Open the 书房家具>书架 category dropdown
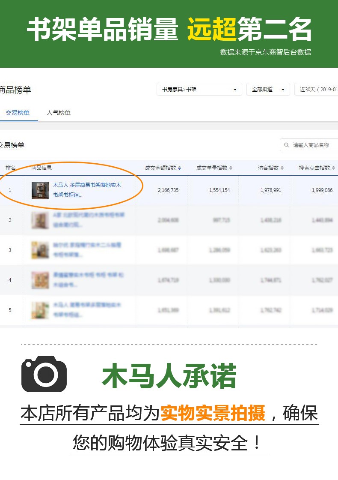This screenshot has width=338, height=480. pos(199,90)
